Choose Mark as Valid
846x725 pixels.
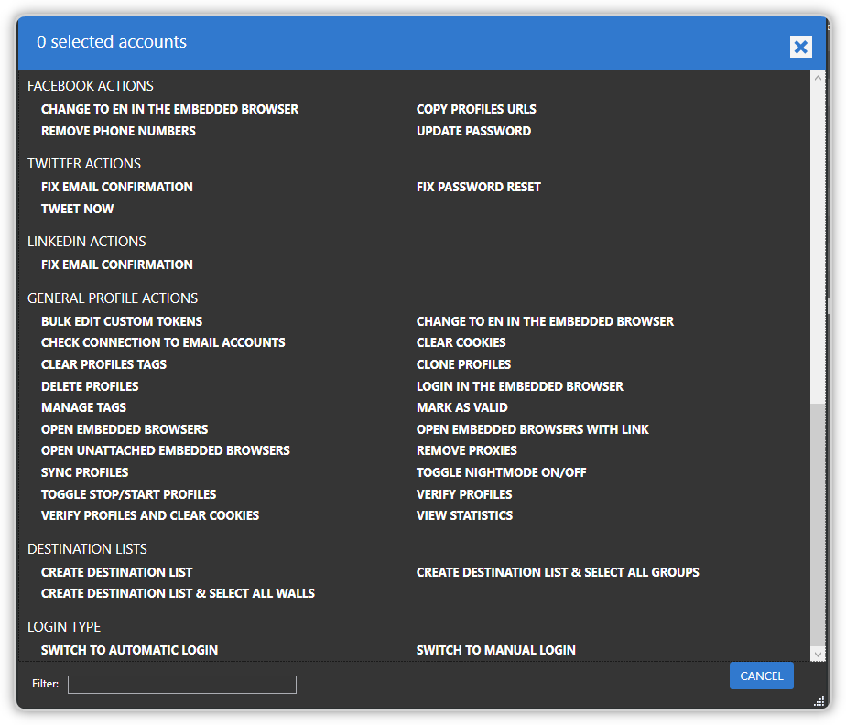pyautogui.click(x=461, y=407)
